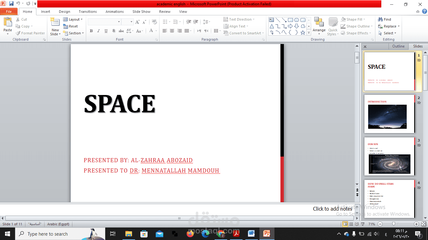Screen dimensions: 428x240
Task: Select the Format Painter tool
Action: point(30,33)
